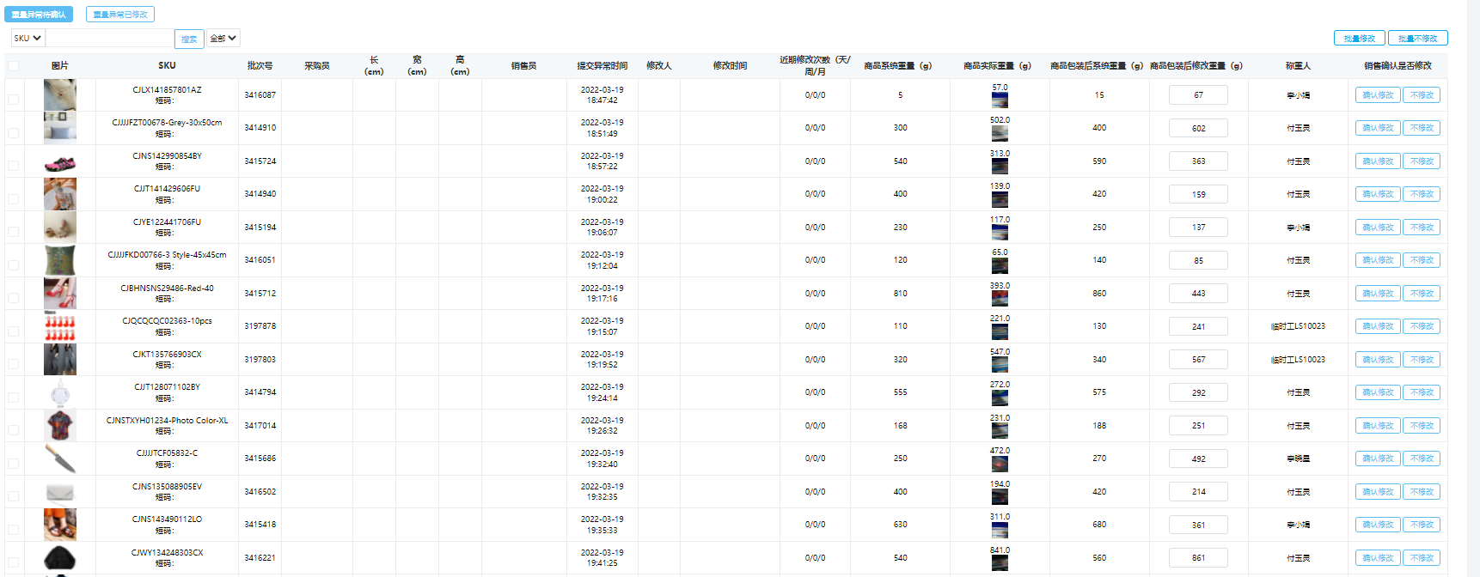Check the row for CJLX141857801AZ

coord(13,100)
